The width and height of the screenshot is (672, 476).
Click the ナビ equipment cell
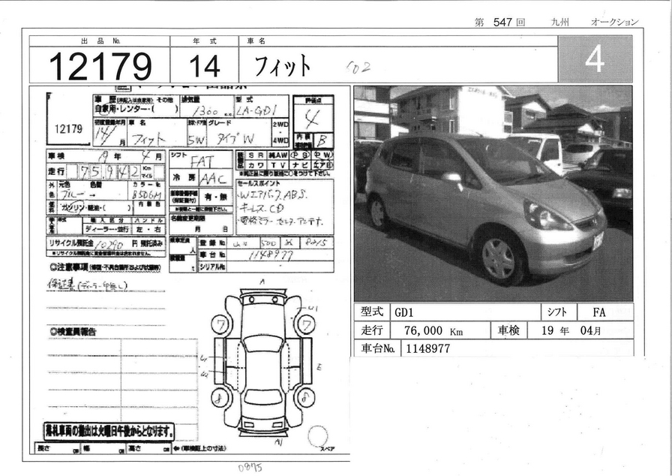(300, 165)
